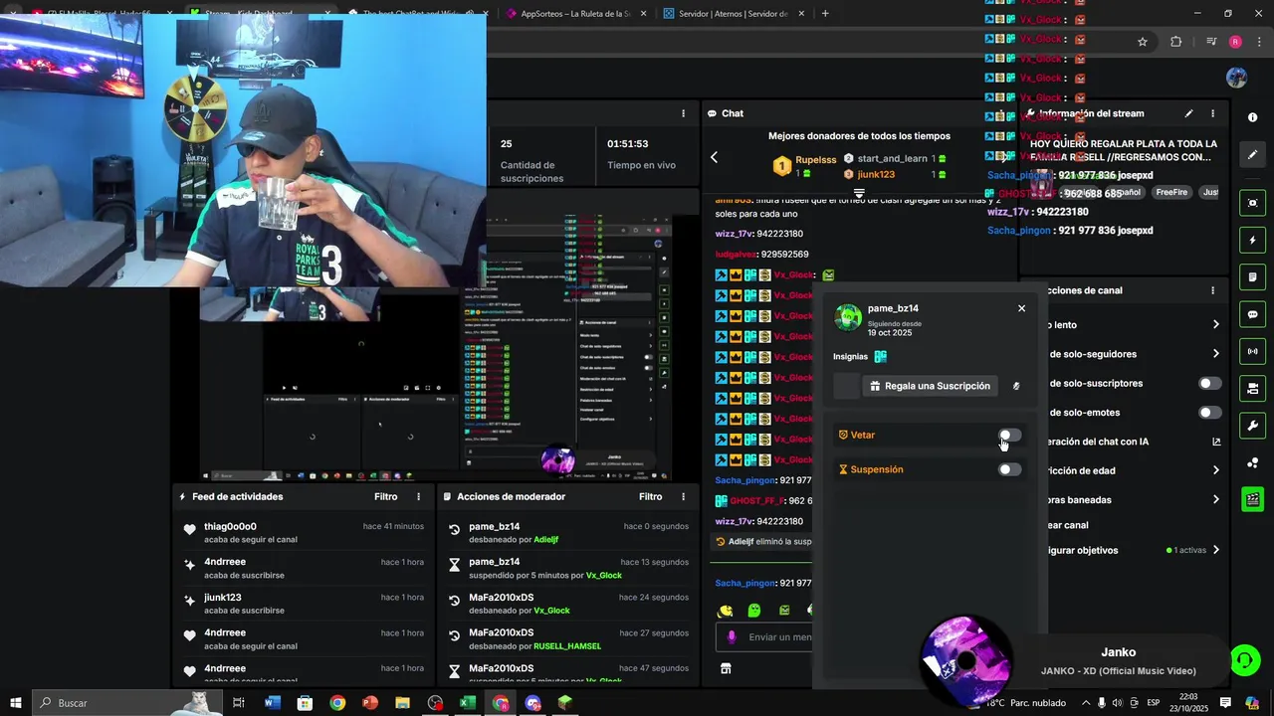Click the user profile avatar top right
The image size is (1274, 716).
[1237, 78]
